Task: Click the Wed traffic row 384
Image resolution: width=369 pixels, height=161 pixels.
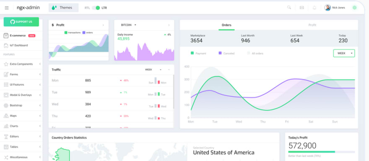Action: (x=111, y=104)
